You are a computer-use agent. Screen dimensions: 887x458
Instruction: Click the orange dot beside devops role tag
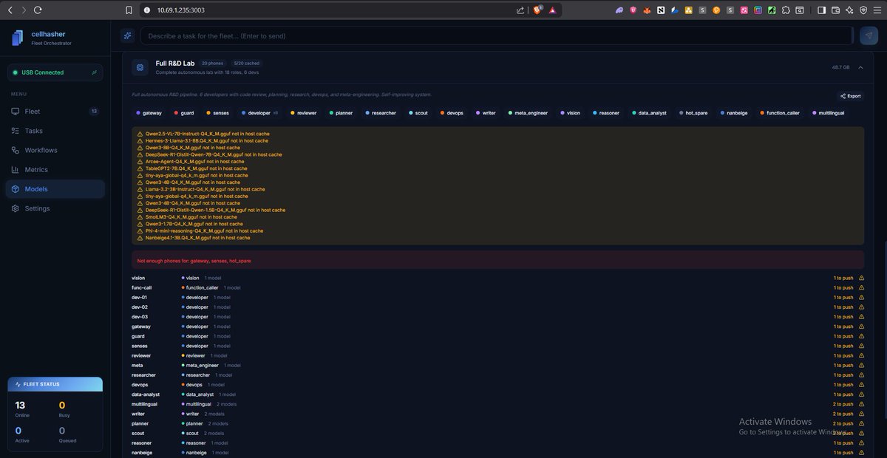(442, 113)
